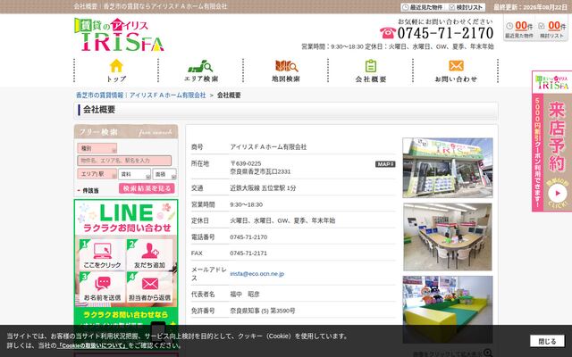Open the エリア|駅 dropdown

[x=97, y=174]
